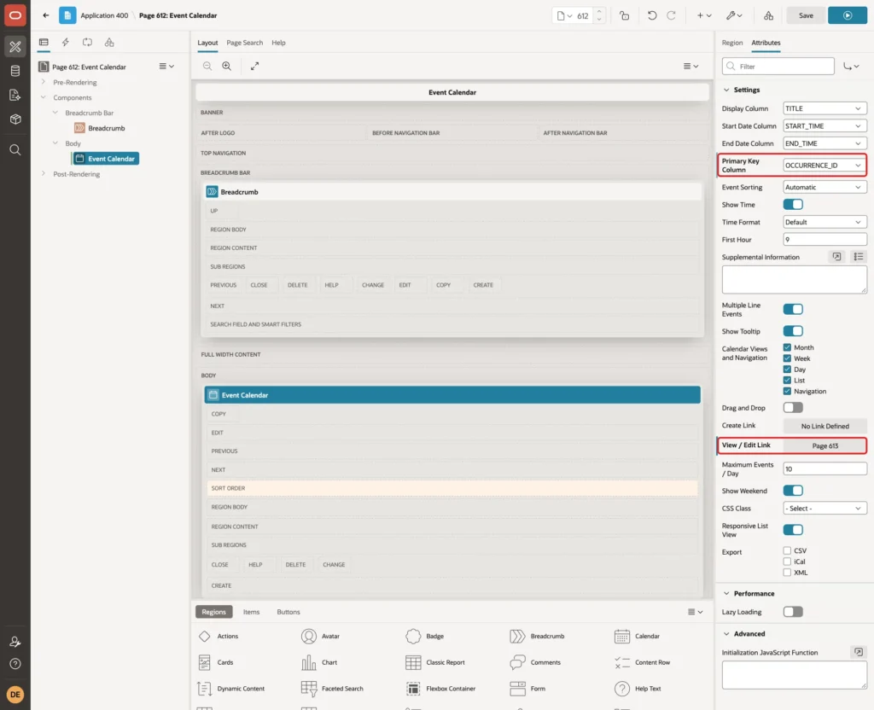Go back using the left arrow
The width and height of the screenshot is (874, 710).
pyautogui.click(x=46, y=15)
